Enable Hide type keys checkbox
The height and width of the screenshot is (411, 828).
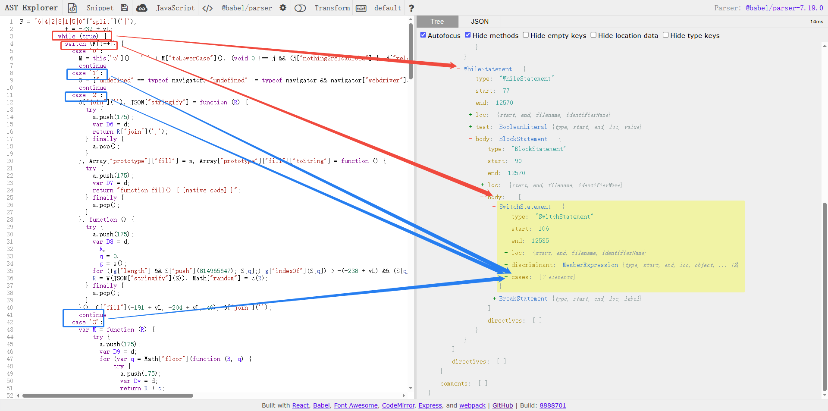tap(665, 35)
